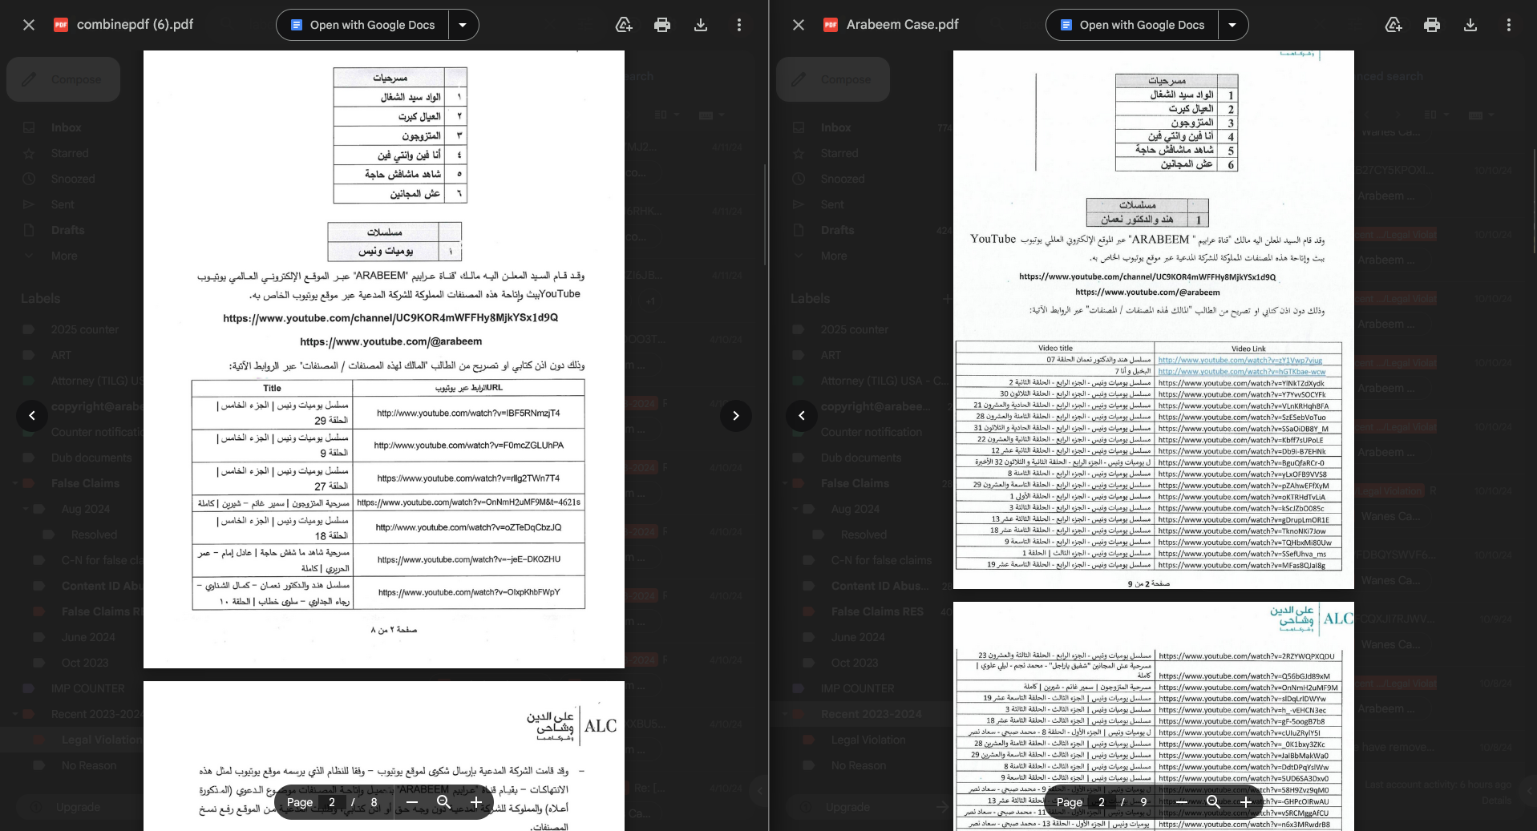The image size is (1537, 831).
Task: Go to previous attachment in Arabeem Case viewer
Action: point(802,415)
